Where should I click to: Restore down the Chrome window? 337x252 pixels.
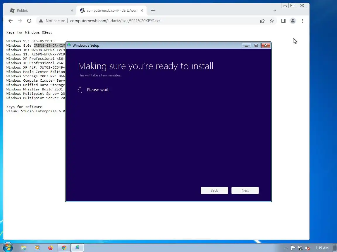(292, 6)
